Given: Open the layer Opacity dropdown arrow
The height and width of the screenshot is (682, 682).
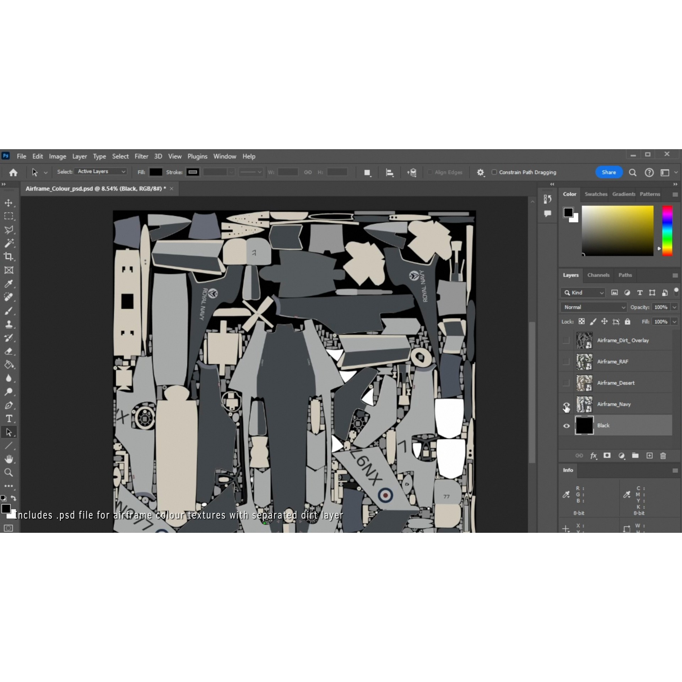Looking at the screenshot, I should pos(674,307).
